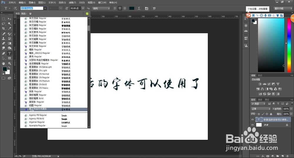Image resolution: width=294 pixels, height=158 pixels.
Task: Open the opacity 不透明度 slider dropdown
Action: coord(291,109)
